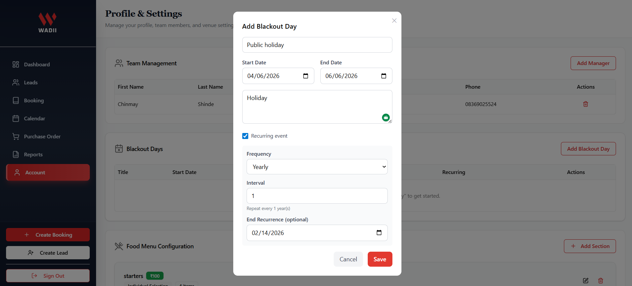The height and width of the screenshot is (286, 632).
Task: Click the Add Section button
Action: (x=590, y=246)
